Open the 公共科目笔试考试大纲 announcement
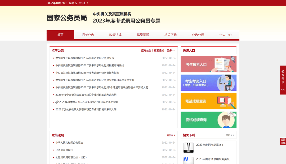Viewport: 286px width, 164px height. [95, 80]
